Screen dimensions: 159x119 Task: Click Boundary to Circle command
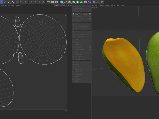coord(81,57)
